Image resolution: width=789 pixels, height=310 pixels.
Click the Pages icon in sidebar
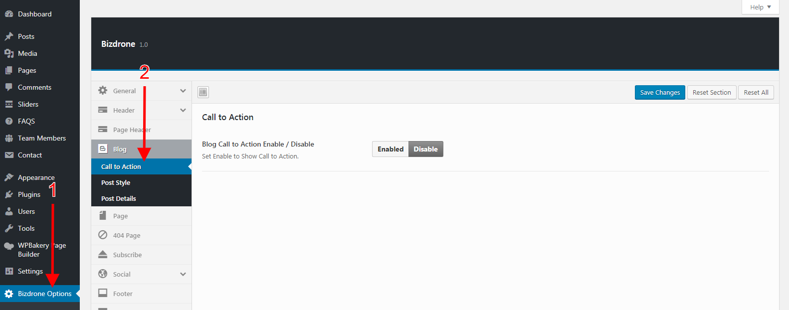[9, 70]
